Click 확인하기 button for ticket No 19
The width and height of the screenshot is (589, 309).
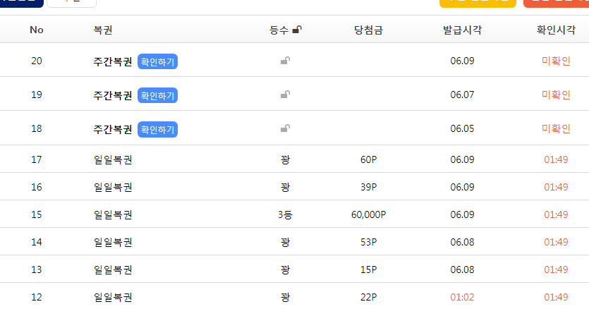(x=157, y=95)
